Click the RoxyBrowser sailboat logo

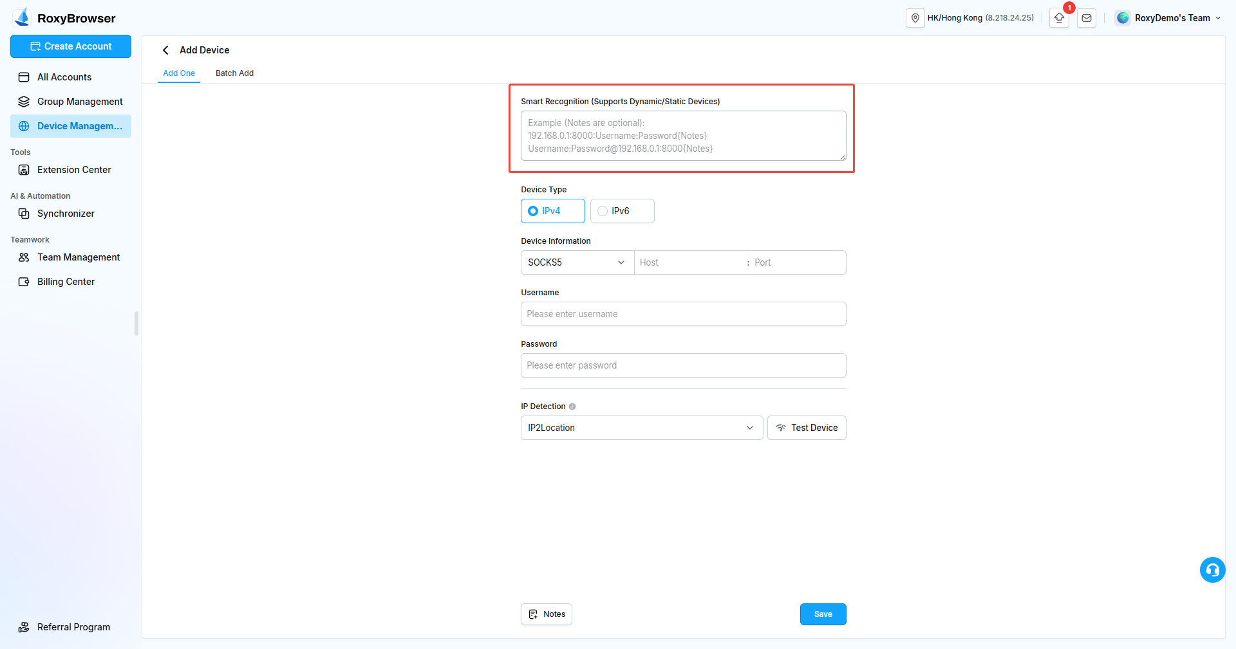tap(23, 17)
